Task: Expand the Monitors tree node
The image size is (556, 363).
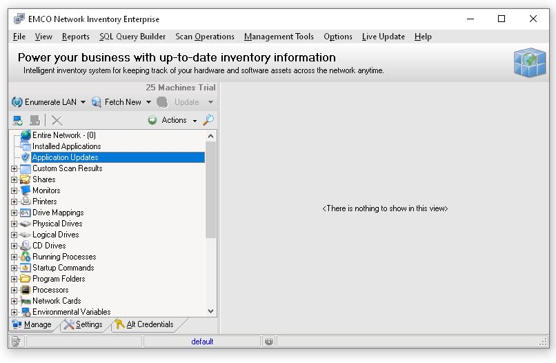Action: (14, 190)
